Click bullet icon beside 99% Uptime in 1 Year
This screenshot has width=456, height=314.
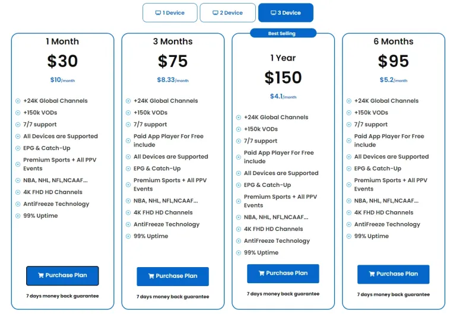pos(239,253)
